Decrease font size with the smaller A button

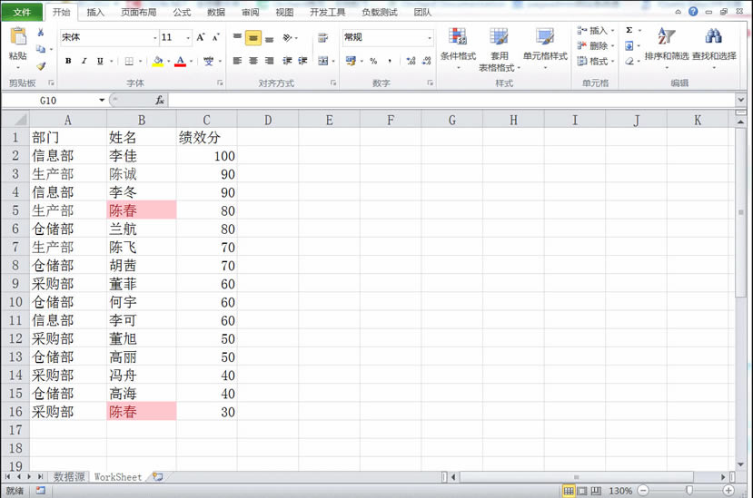pos(215,37)
